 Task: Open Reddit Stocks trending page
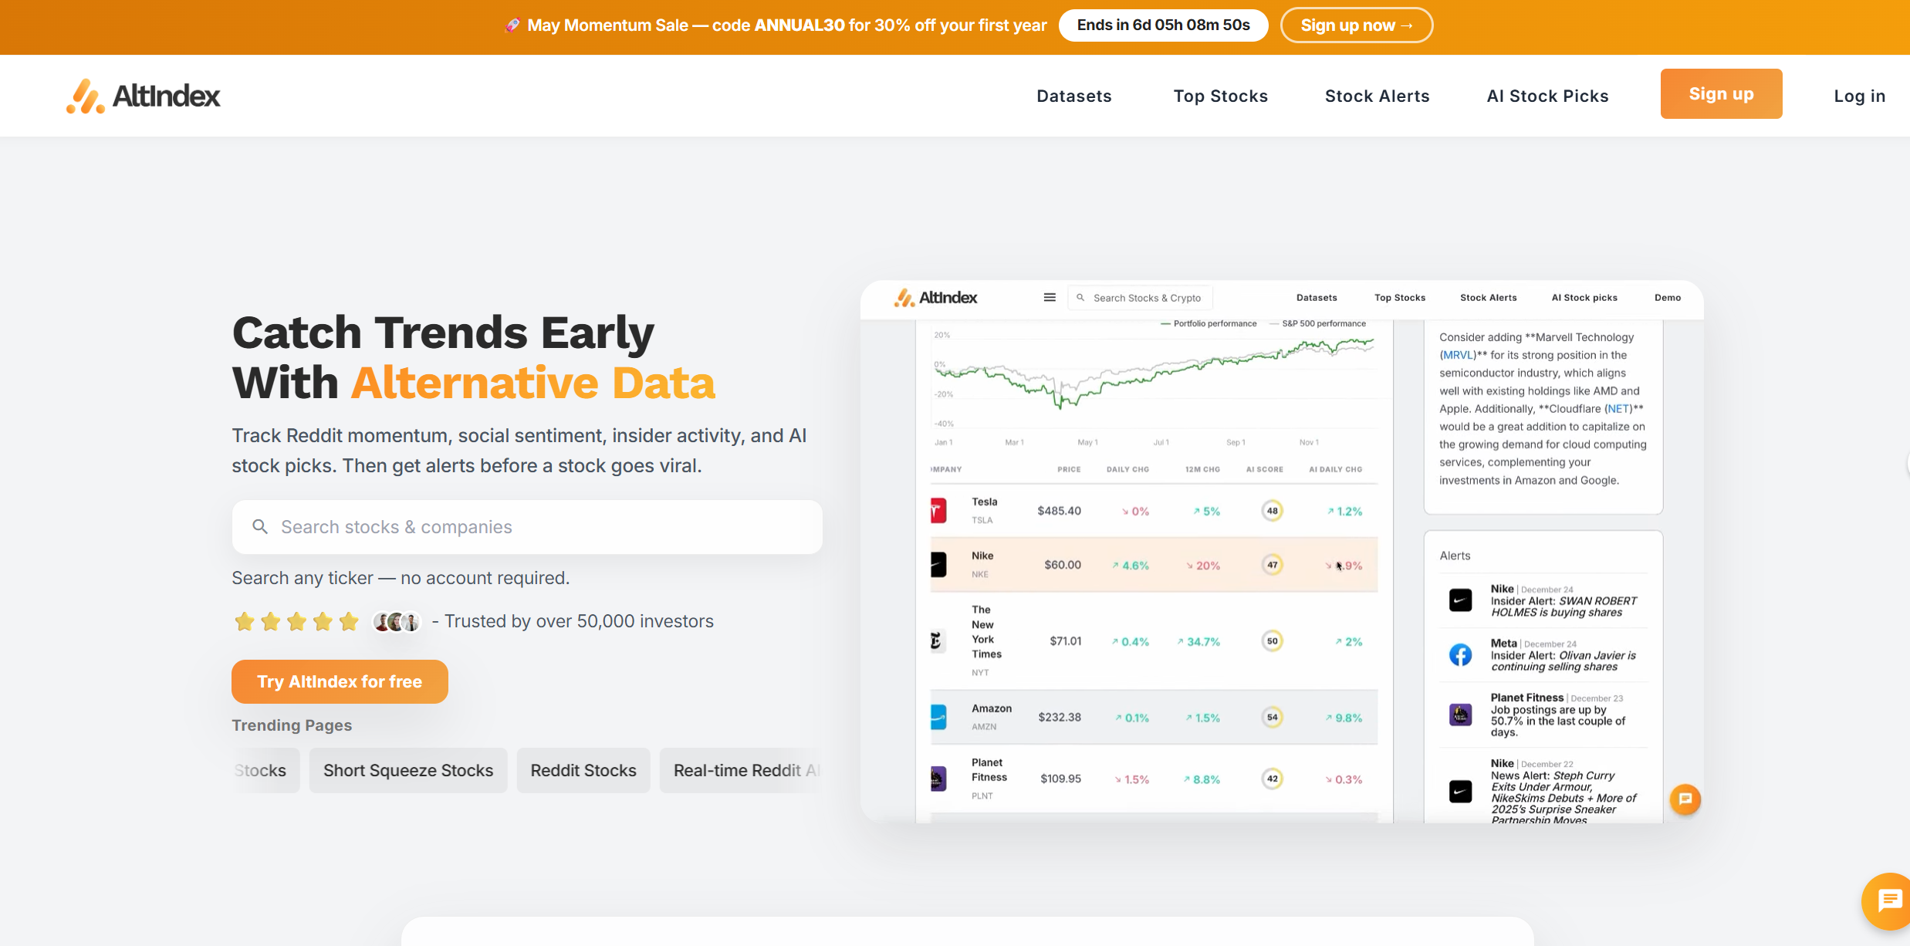pos(583,770)
